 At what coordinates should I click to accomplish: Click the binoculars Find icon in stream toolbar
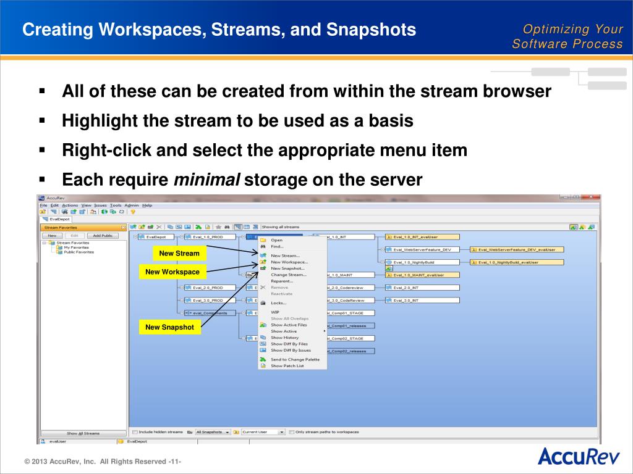(227, 227)
